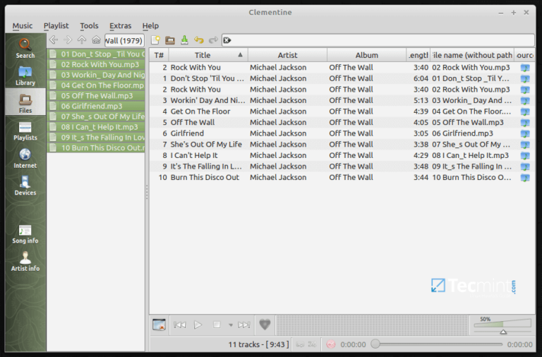
Task: Open the Tools menu
Action: tap(89, 25)
